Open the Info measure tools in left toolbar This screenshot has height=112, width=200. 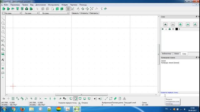pyautogui.click(x=3, y=54)
